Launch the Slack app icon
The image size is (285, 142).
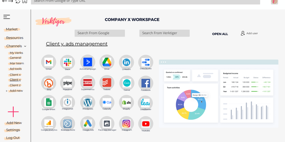[67, 62]
